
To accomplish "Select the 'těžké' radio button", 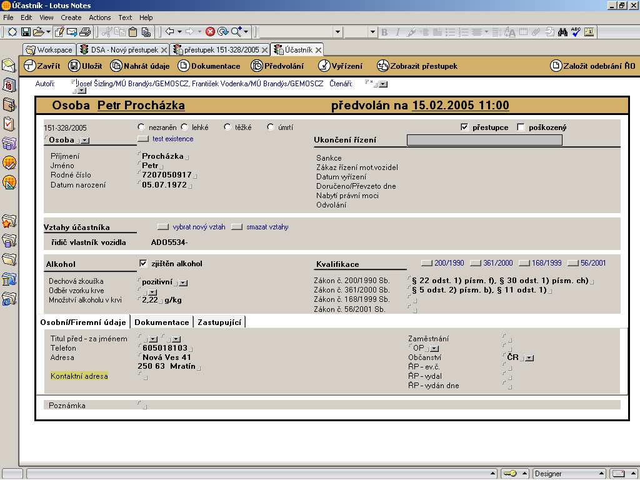I will (227, 127).
